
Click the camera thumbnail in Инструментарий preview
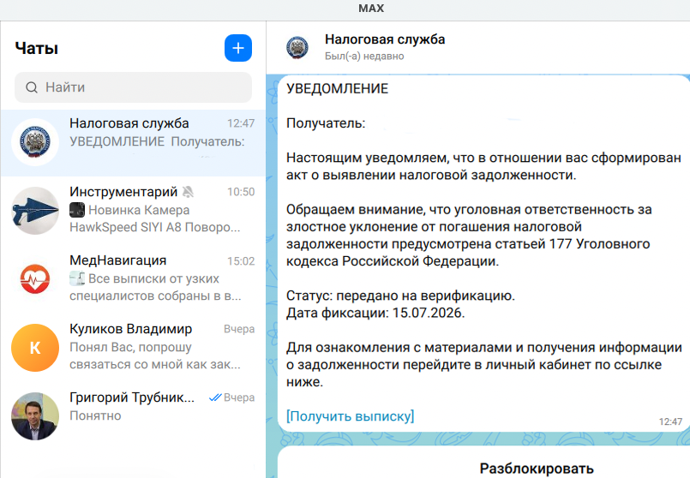pyautogui.click(x=77, y=210)
